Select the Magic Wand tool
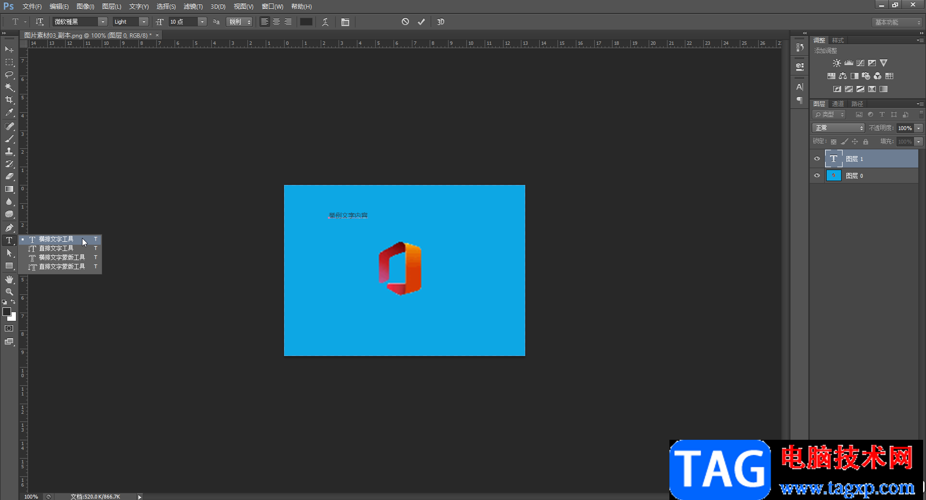 coord(9,87)
